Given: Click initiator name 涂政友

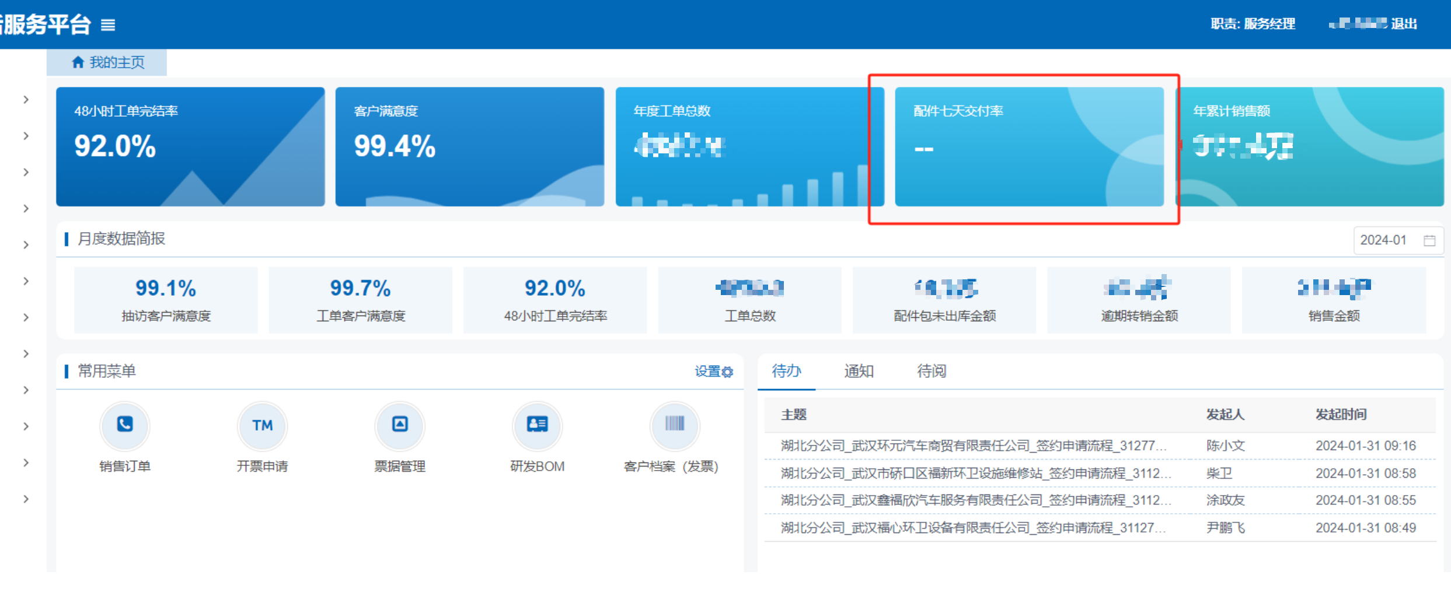Looking at the screenshot, I should tap(1226, 500).
